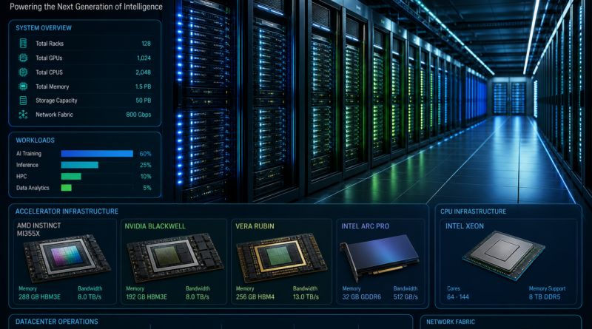Click the 10% HPC percentage
This screenshot has height=329, width=592.
pyautogui.click(x=146, y=177)
